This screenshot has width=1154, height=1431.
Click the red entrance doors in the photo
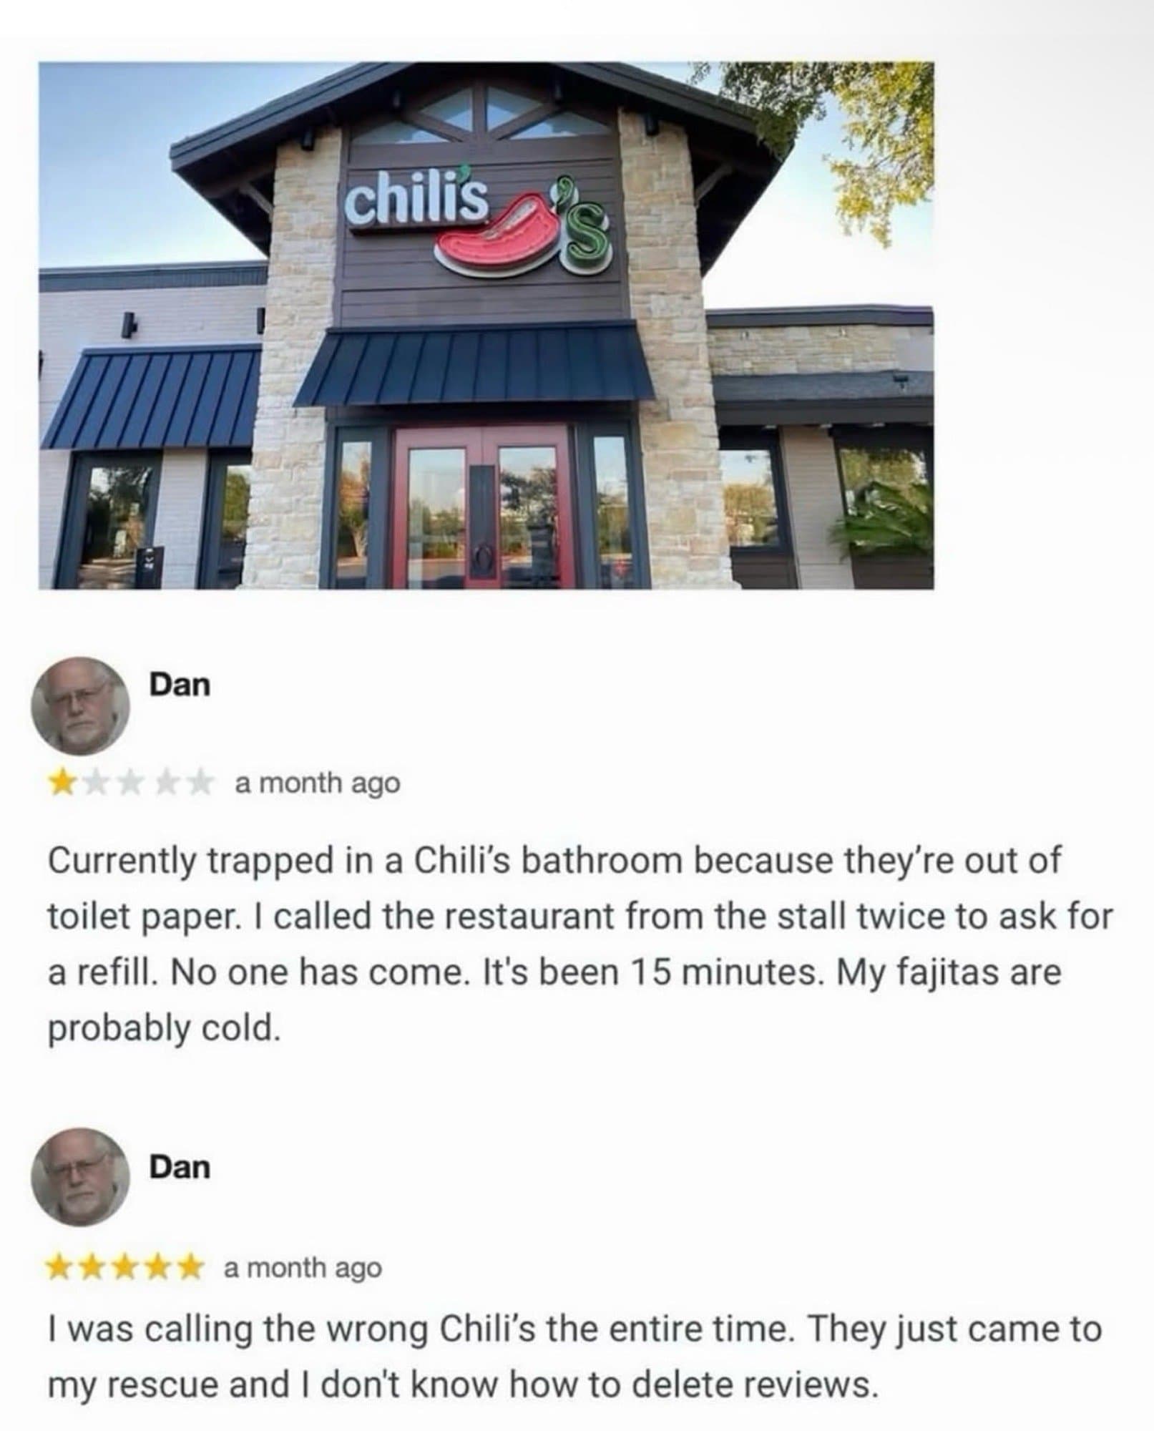tap(484, 503)
